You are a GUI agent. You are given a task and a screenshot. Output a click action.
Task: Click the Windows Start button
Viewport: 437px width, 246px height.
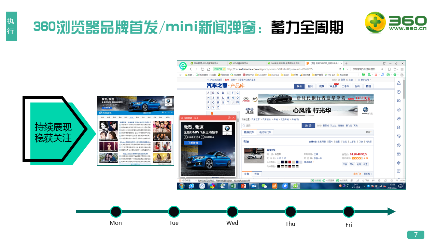click(x=182, y=186)
